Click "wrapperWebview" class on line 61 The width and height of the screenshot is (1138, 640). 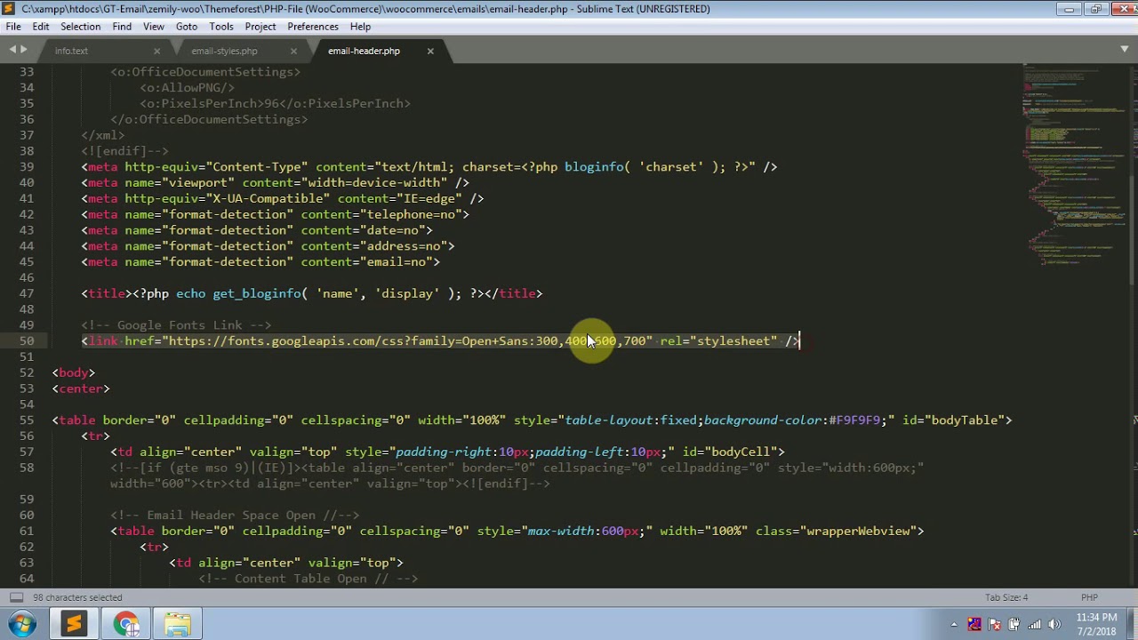click(x=860, y=531)
